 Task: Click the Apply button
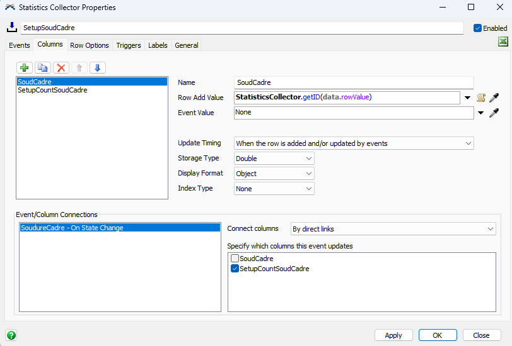(x=393, y=335)
